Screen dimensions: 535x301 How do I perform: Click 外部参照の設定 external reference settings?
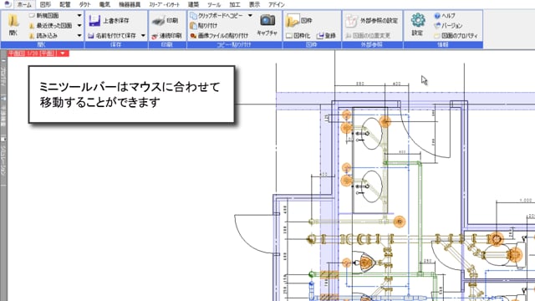(371, 21)
